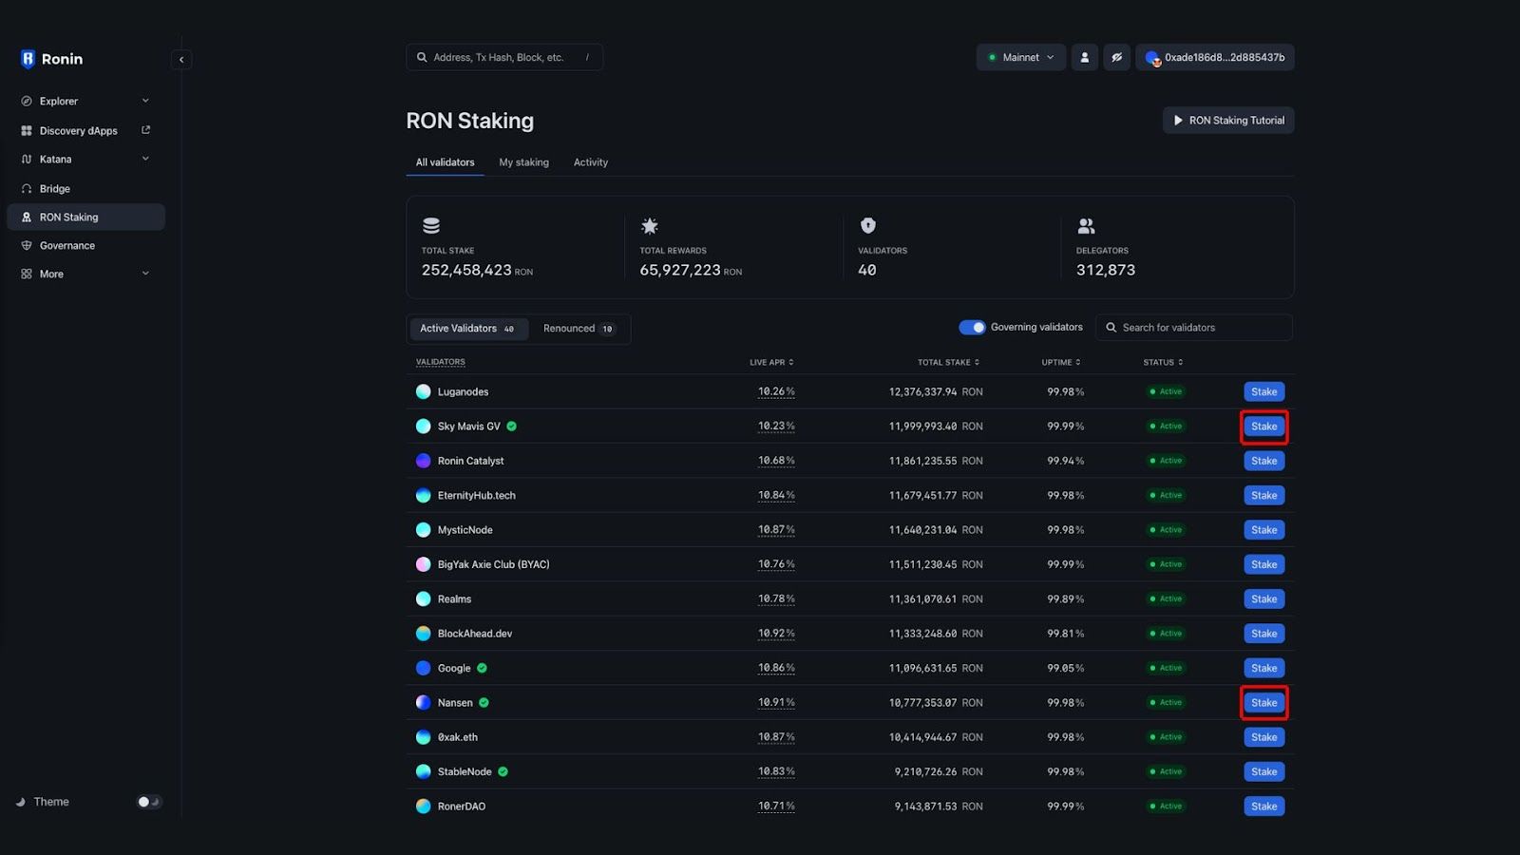1520x855 pixels.
Task: Click the Total Stake coins icon
Action: coord(431,225)
